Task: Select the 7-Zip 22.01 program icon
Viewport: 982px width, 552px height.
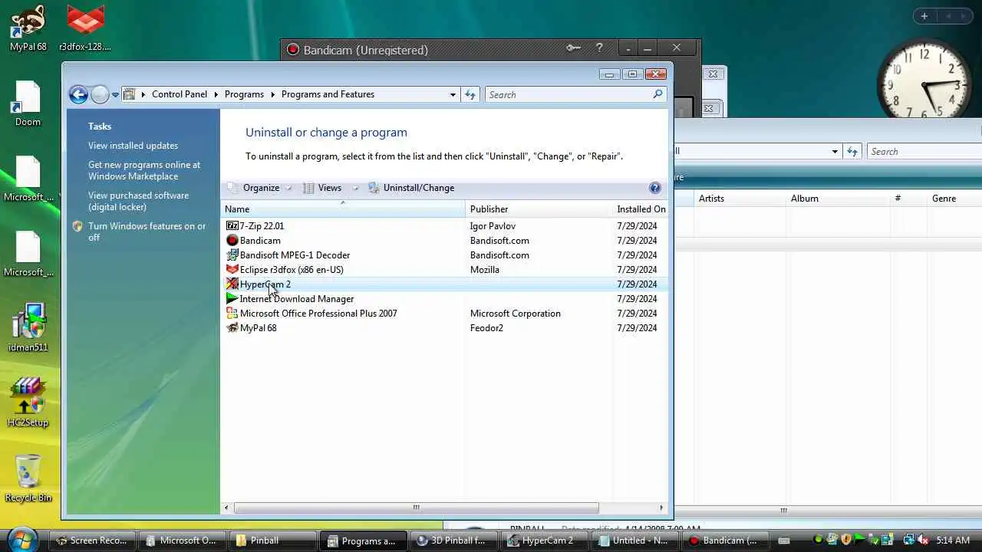Action: click(232, 225)
